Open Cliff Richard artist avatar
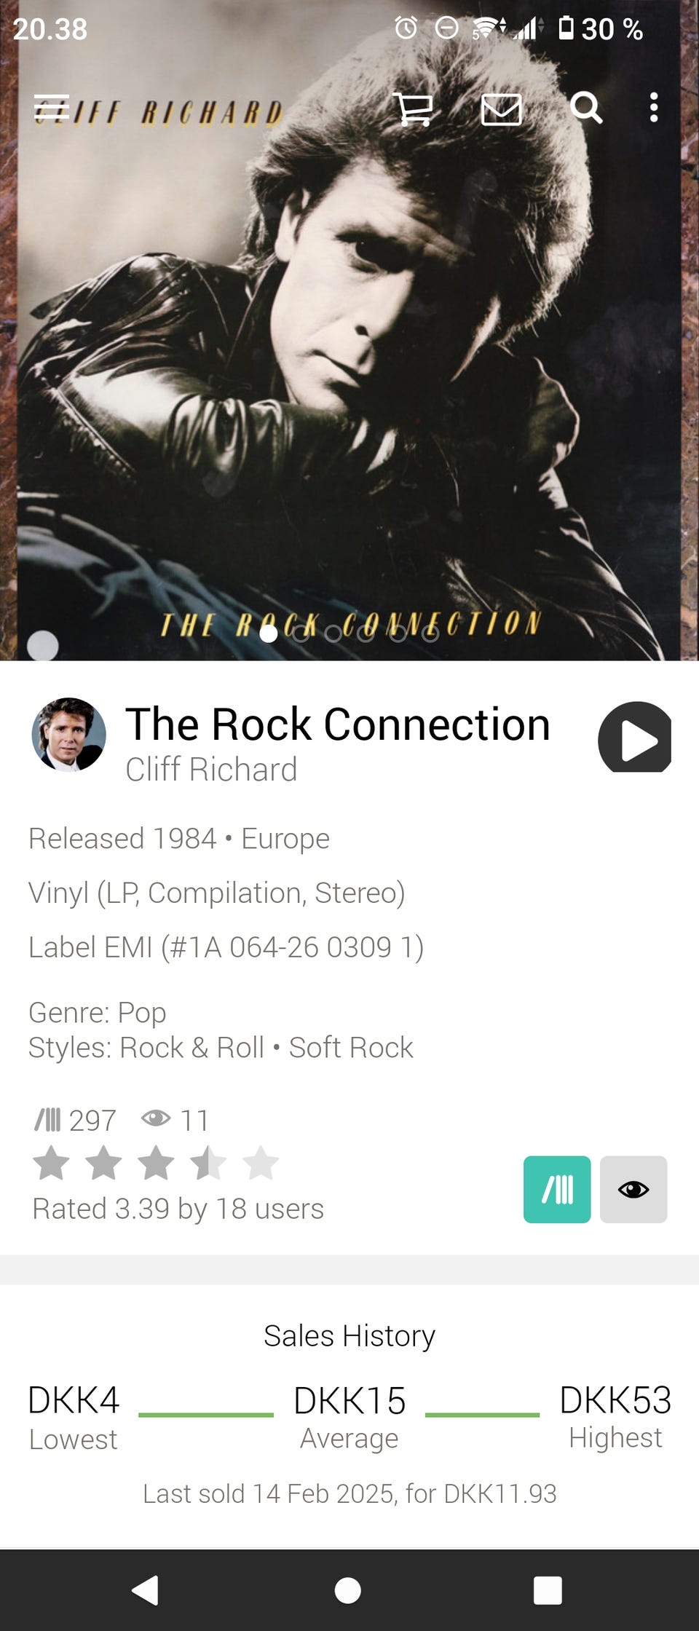The image size is (699, 1631). click(x=68, y=735)
